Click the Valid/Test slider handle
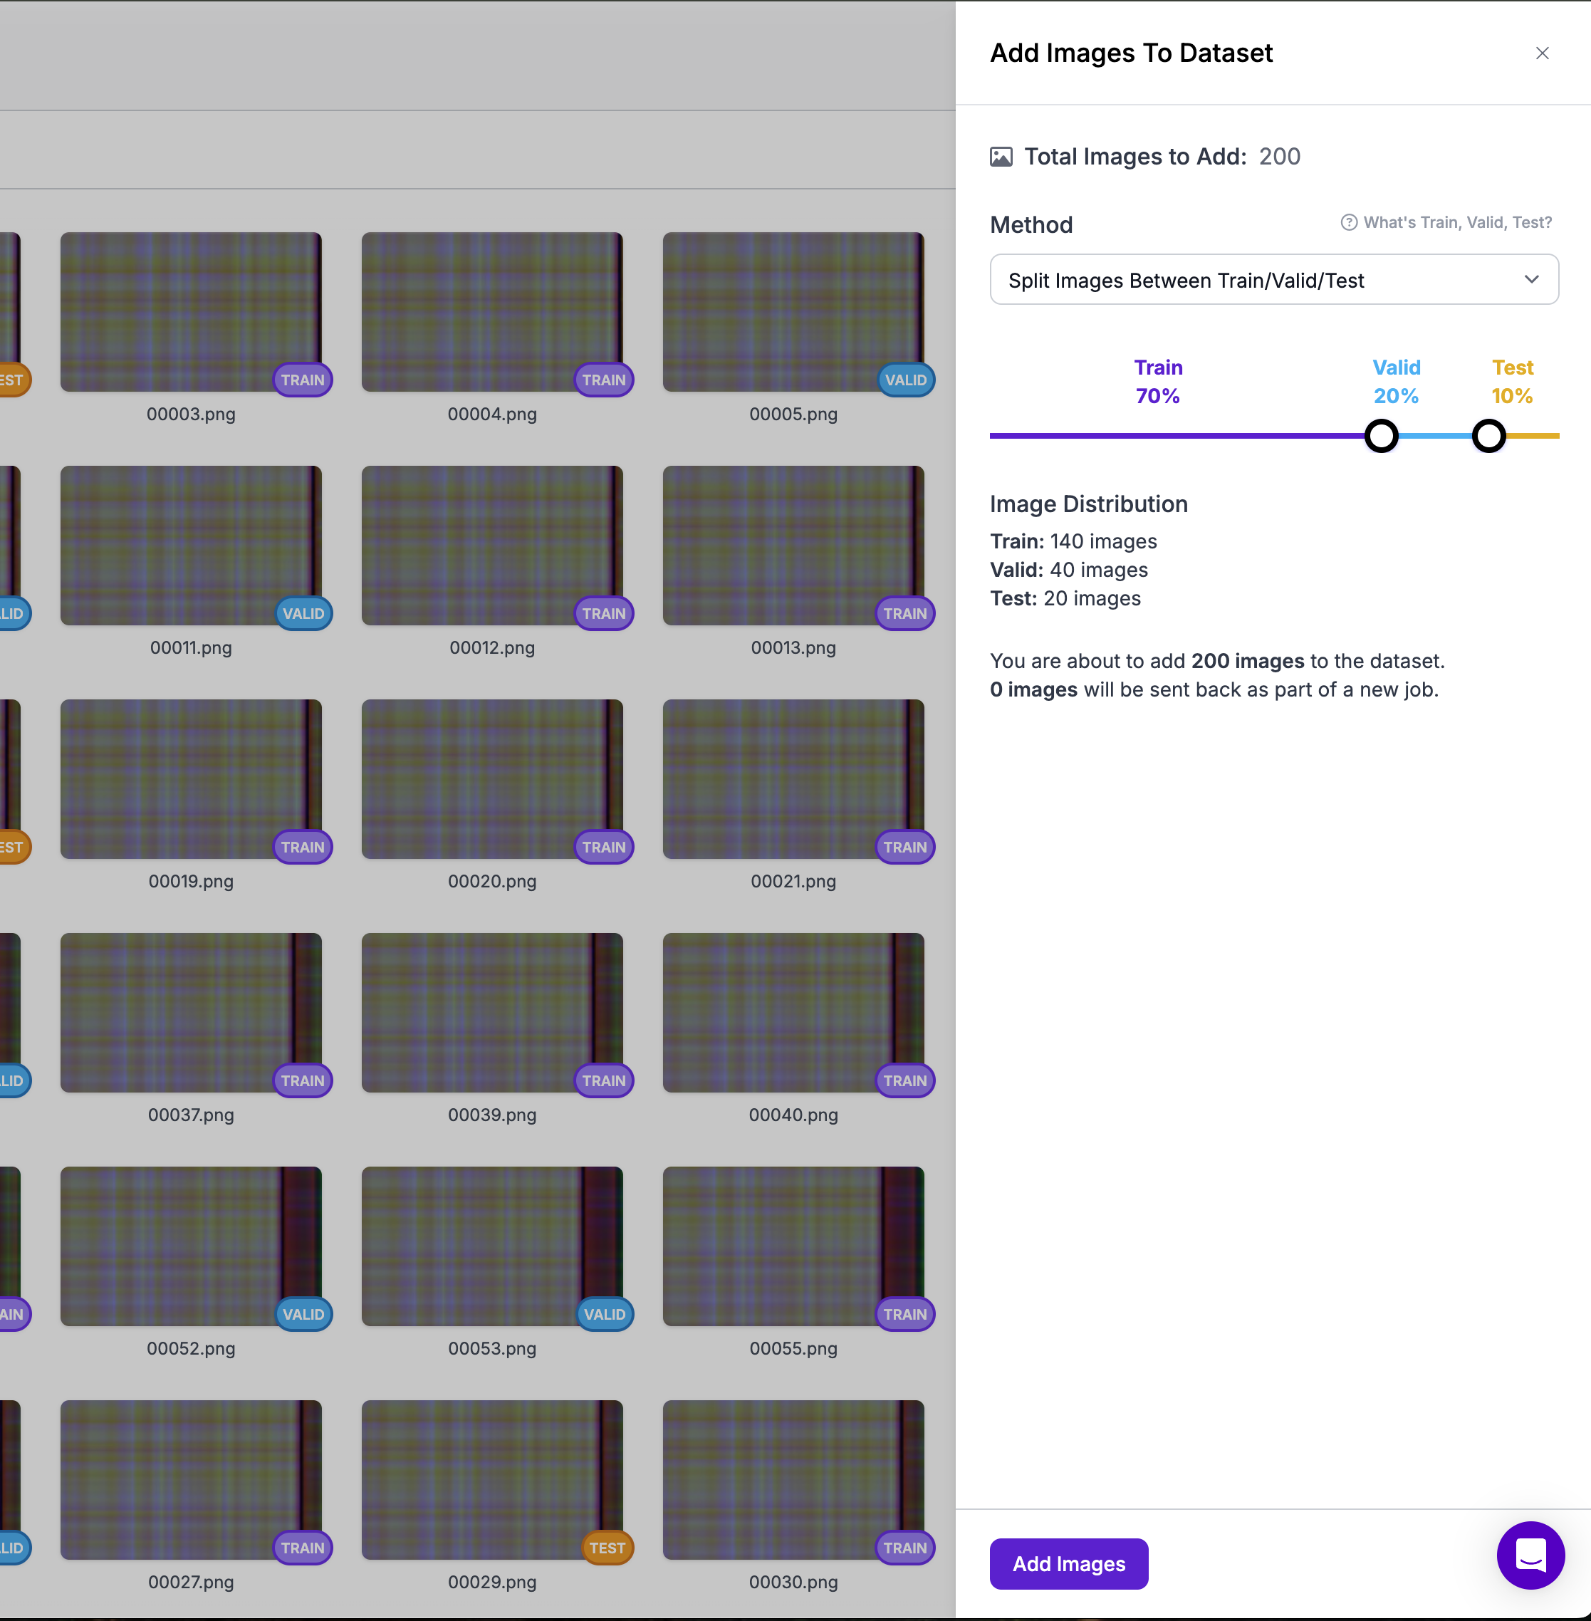The image size is (1591, 1621). pos(1488,436)
